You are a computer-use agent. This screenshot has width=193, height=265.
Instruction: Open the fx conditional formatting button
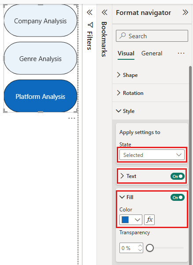(149, 220)
